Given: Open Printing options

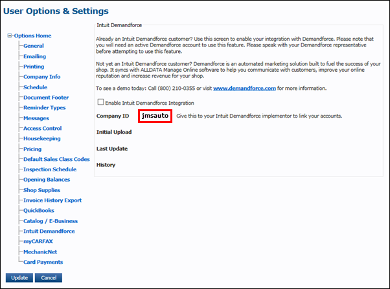Looking at the screenshot, I should [34, 67].
